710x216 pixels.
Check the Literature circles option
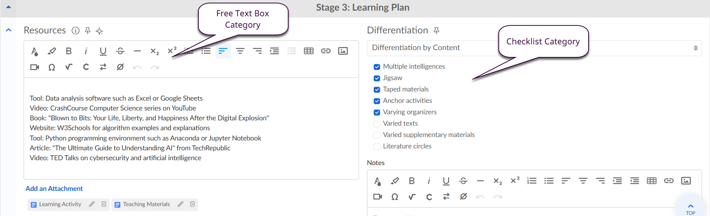pyautogui.click(x=377, y=147)
